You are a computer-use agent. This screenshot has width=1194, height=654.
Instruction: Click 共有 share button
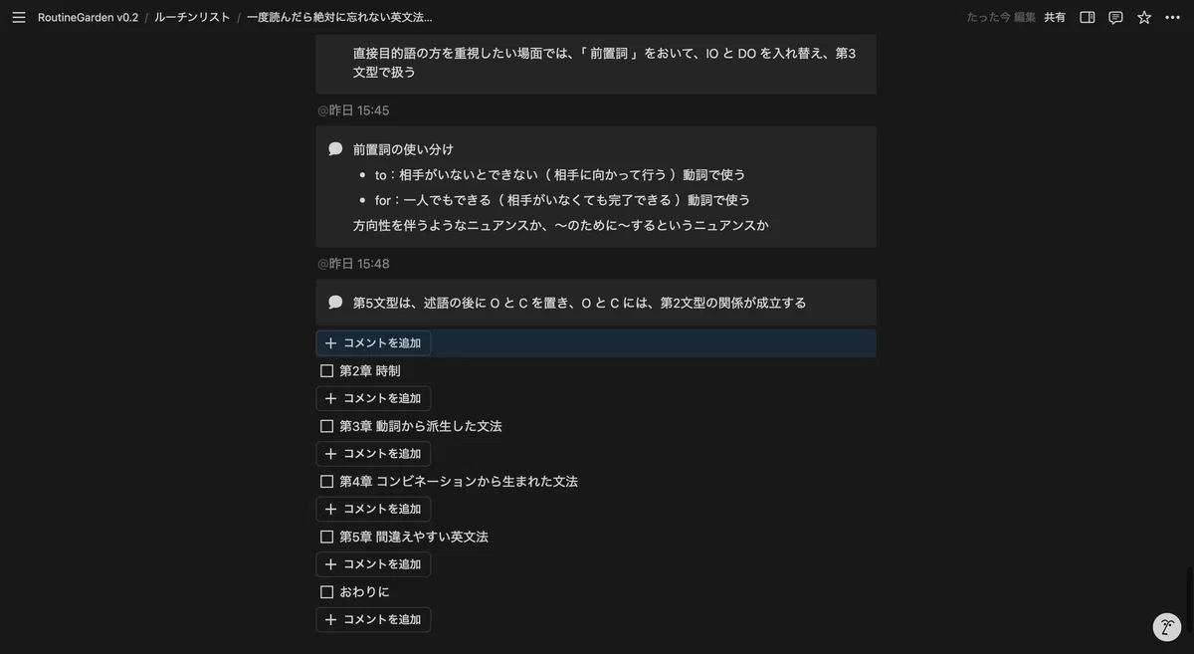coord(1055,17)
